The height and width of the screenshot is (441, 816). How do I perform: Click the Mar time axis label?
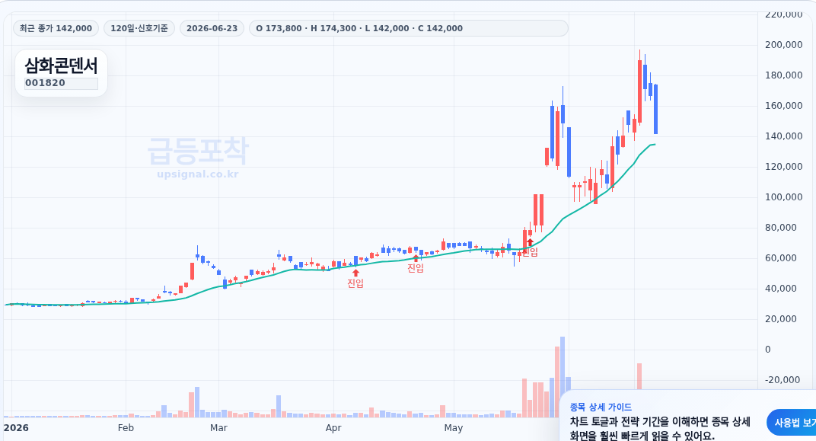point(218,428)
